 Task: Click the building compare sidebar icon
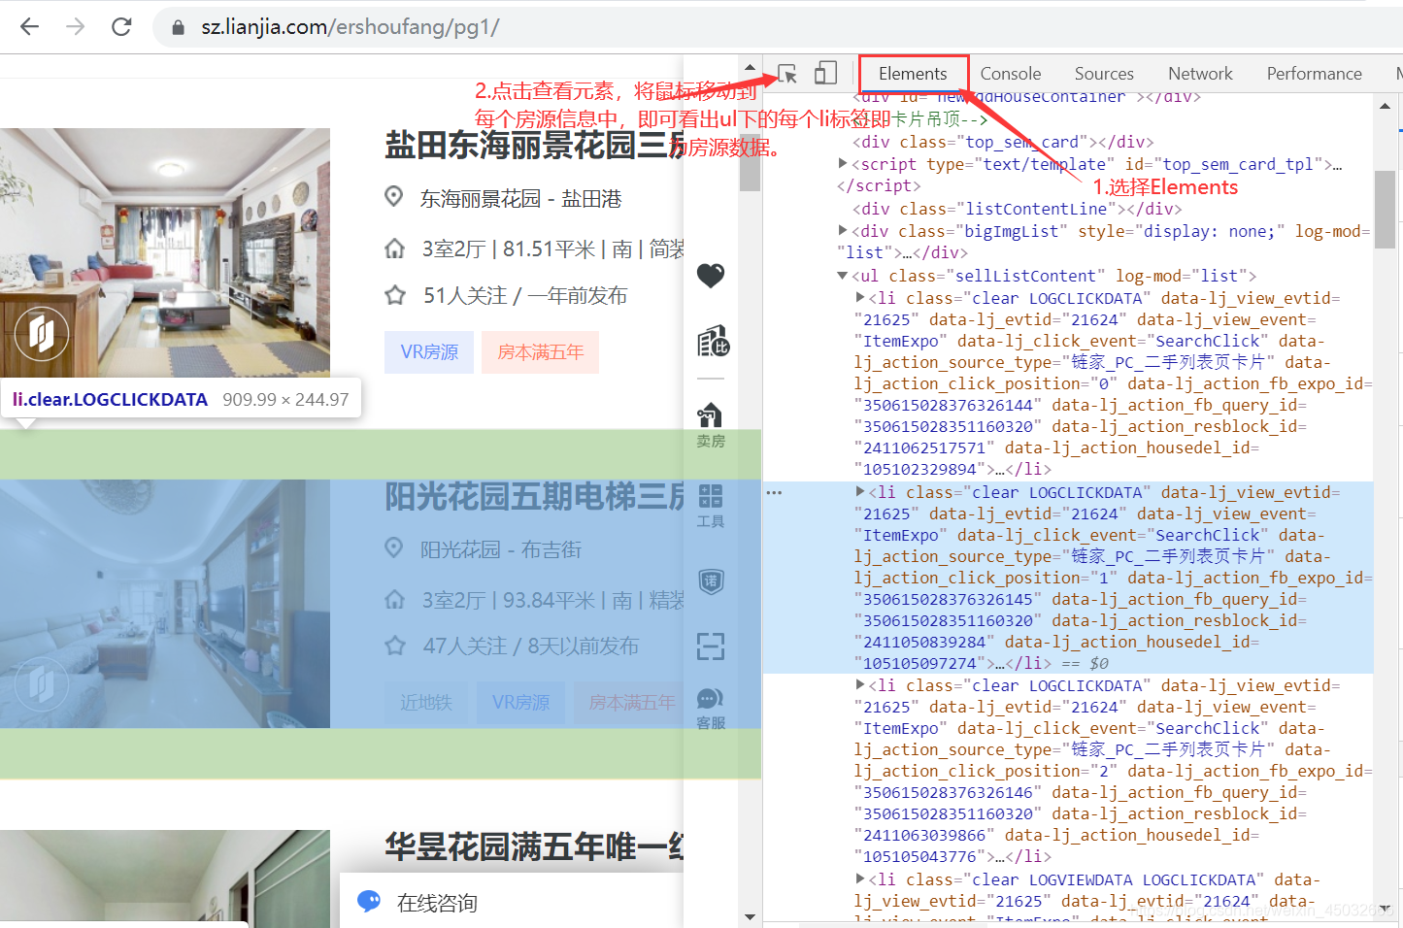713,341
